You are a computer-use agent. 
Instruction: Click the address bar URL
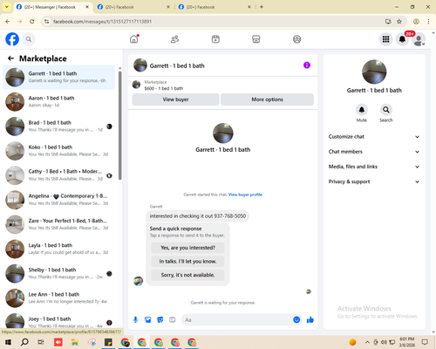click(102, 22)
